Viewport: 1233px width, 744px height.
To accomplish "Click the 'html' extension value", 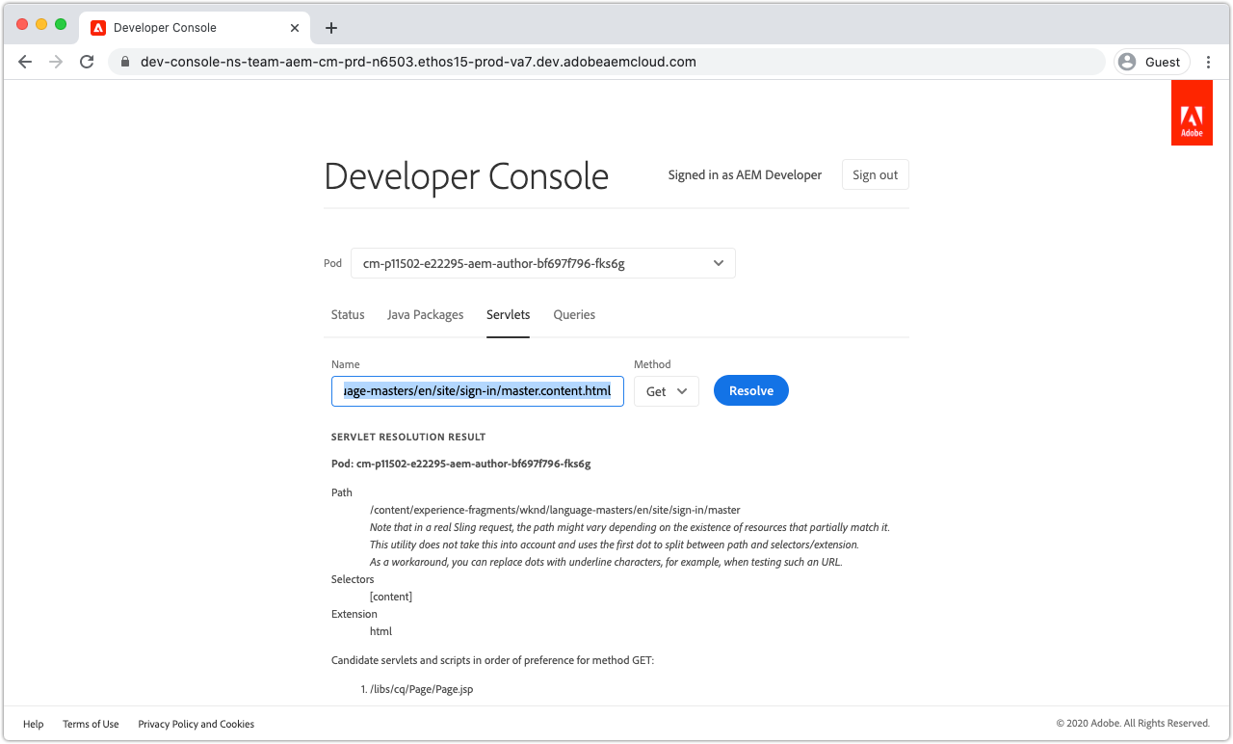I will (380, 631).
